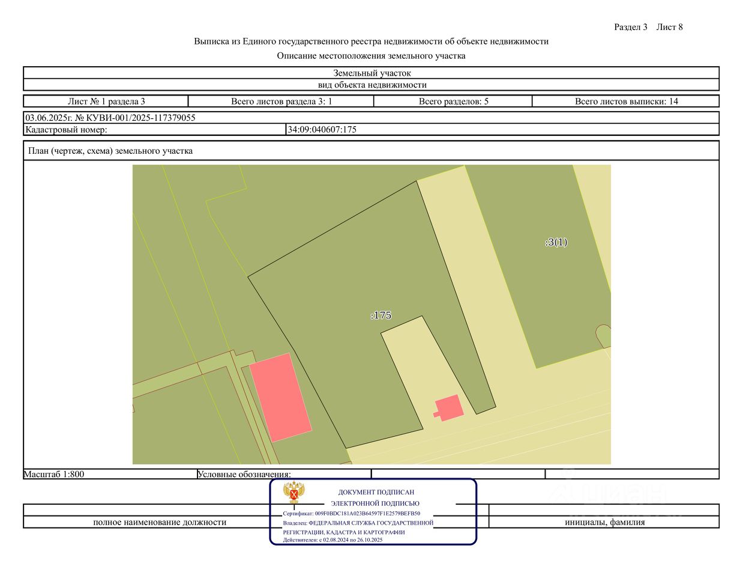
Task: Click the 'Всего разделов: 5' cell
Action: point(453,102)
